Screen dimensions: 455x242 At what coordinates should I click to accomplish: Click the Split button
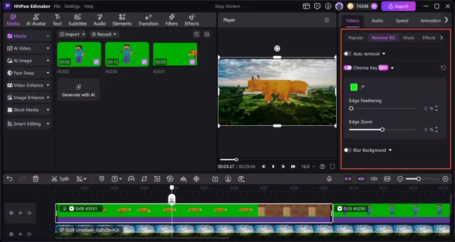[x=60, y=179]
